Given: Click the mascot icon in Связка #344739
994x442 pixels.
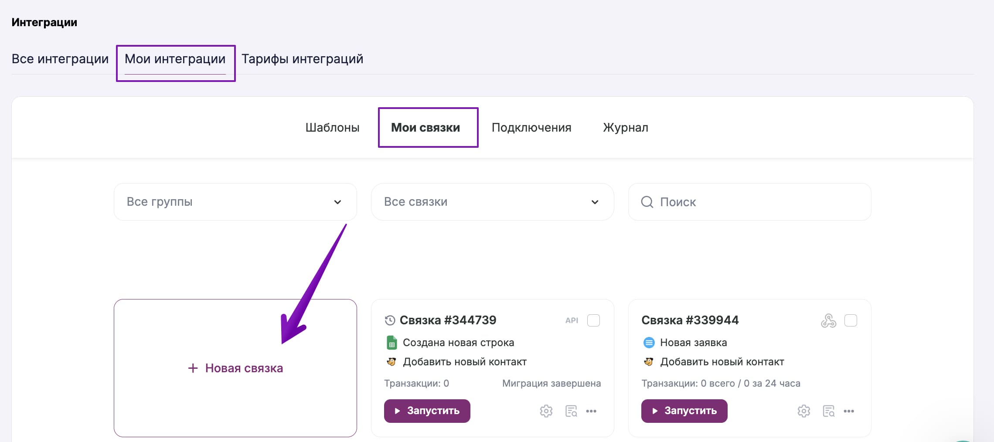Looking at the screenshot, I should point(391,362).
